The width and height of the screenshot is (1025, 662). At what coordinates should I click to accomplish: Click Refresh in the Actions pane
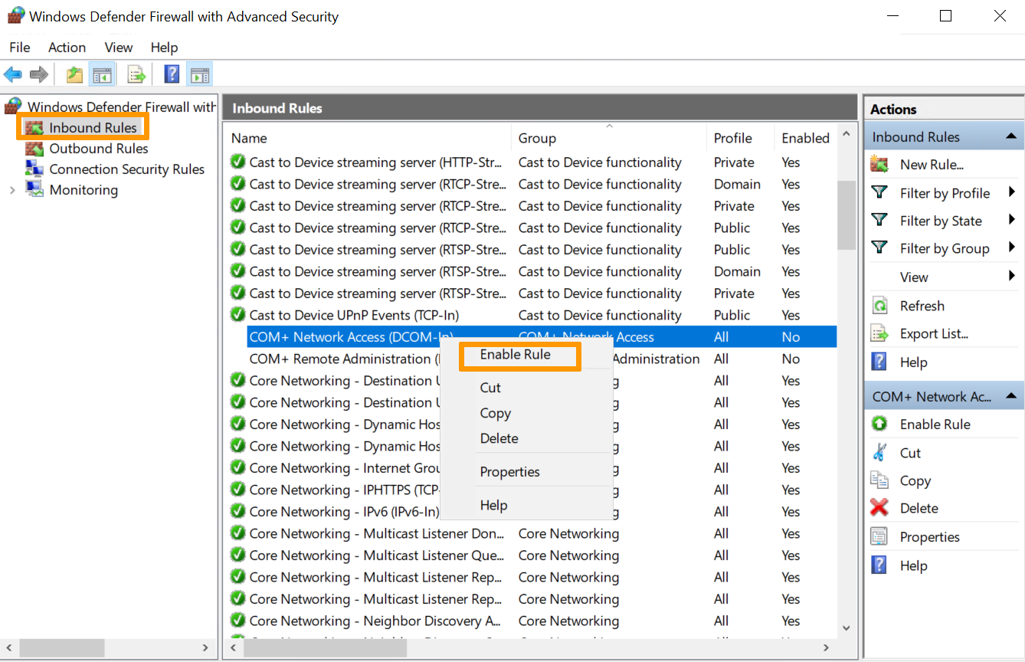click(x=922, y=306)
